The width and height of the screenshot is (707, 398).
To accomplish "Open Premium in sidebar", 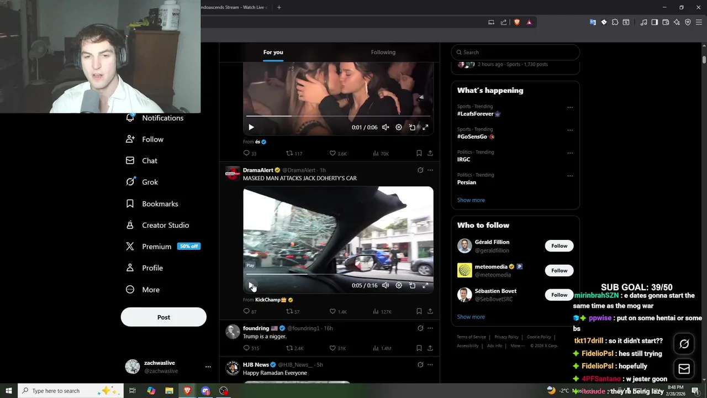I will pyautogui.click(x=162, y=247).
